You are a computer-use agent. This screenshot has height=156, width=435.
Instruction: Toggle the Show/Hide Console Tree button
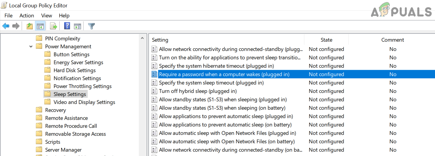(x=40, y=26)
